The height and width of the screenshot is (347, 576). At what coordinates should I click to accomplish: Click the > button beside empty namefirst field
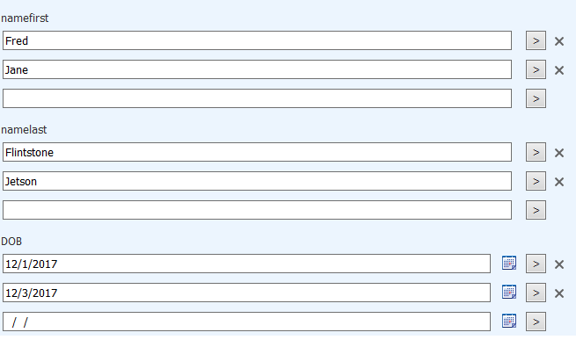536,98
